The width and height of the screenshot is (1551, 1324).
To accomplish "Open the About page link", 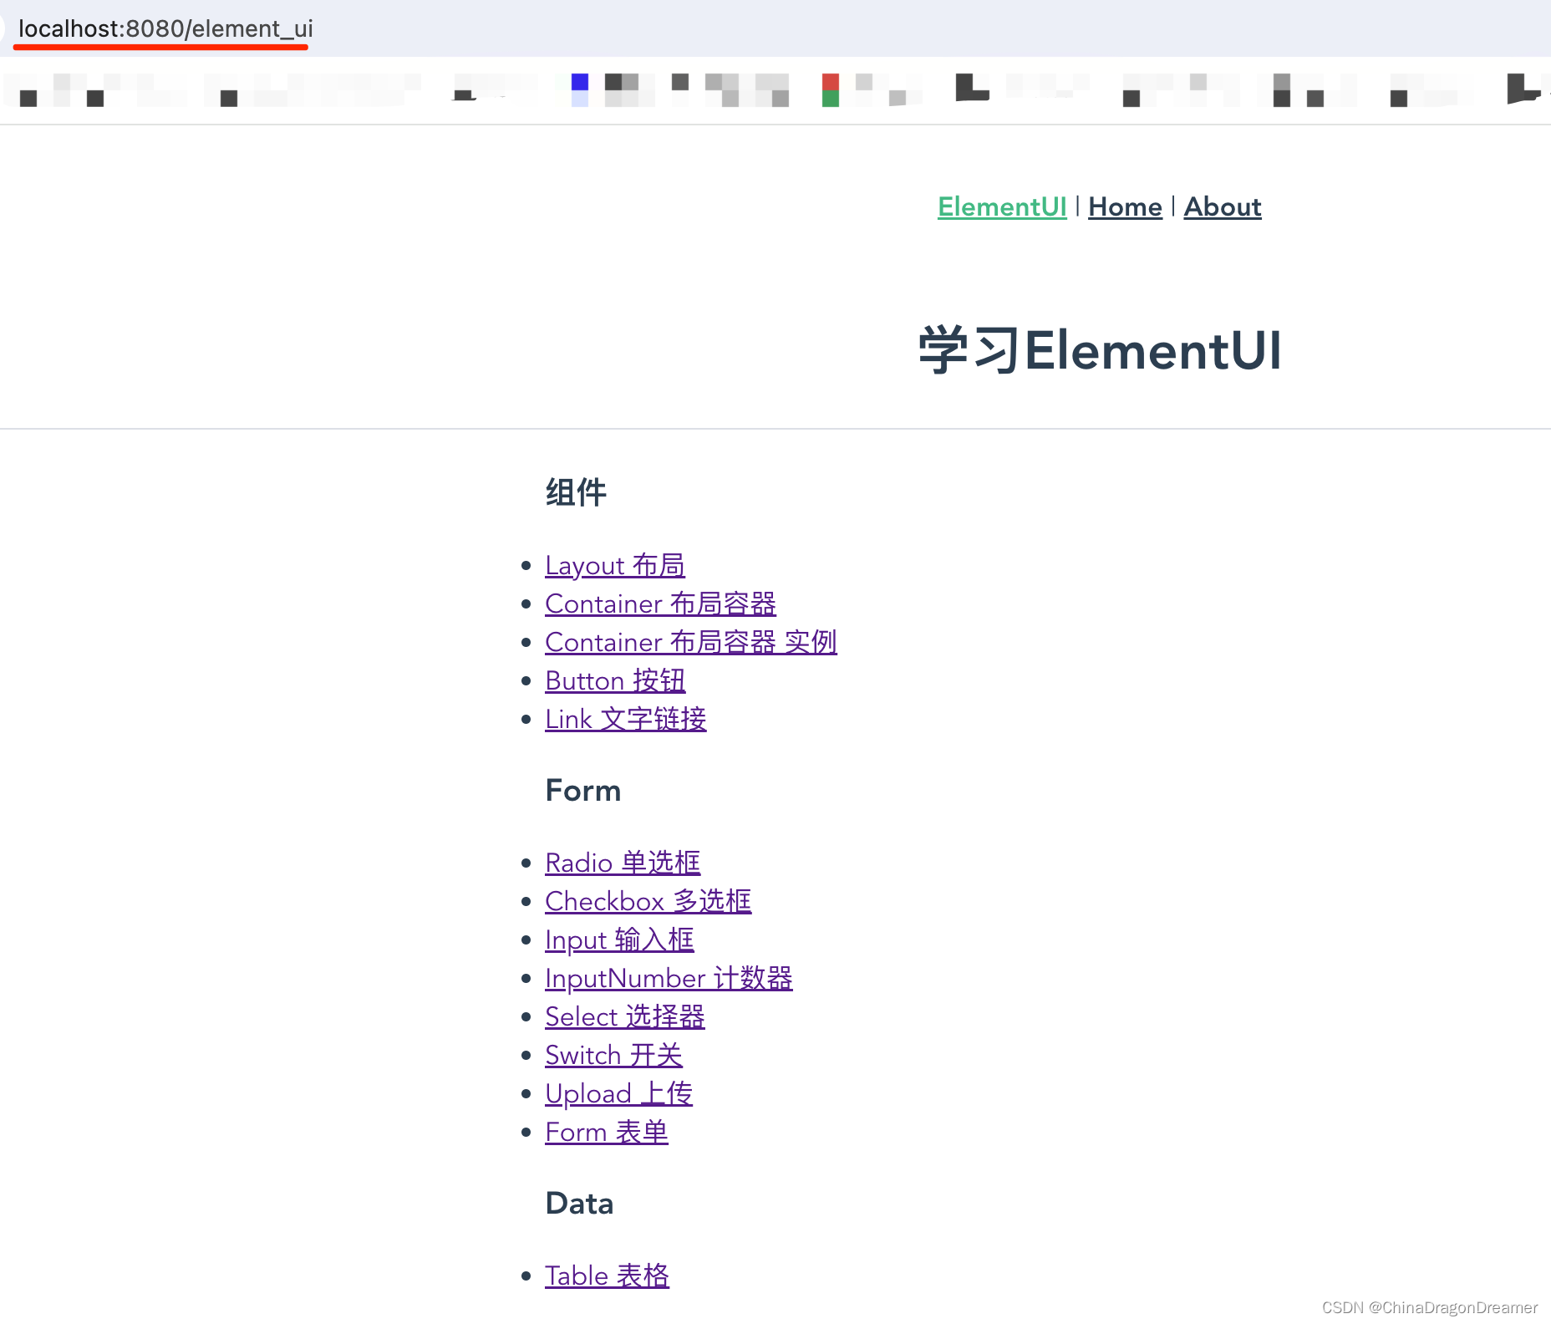I will [1223, 206].
